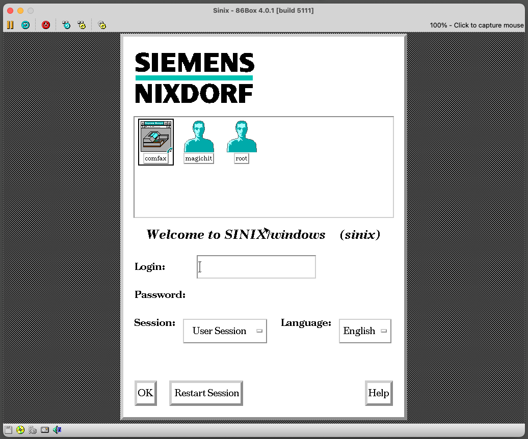Open Help on the login dialog
The image size is (528, 439).
pyautogui.click(x=379, y=393)
